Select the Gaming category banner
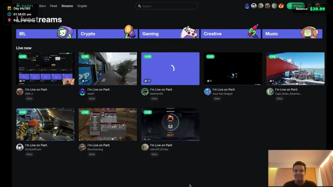This screenshot has width=333, height=187. point(169,34)
